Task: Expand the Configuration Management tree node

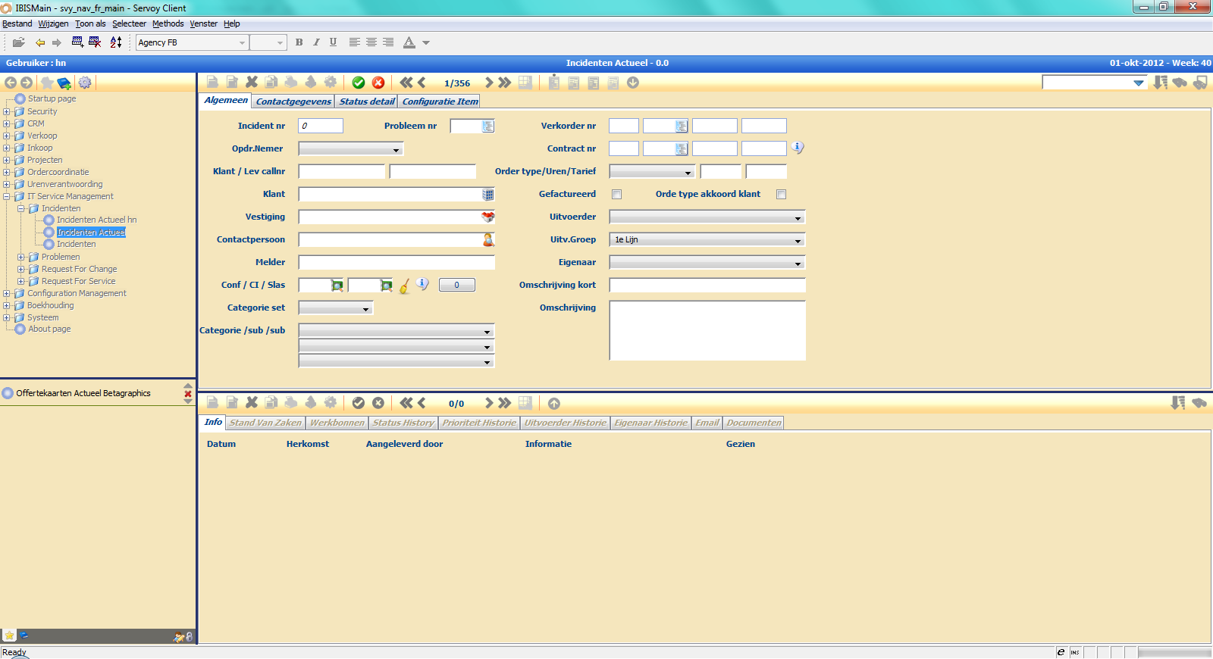Action: click(7, 293)
